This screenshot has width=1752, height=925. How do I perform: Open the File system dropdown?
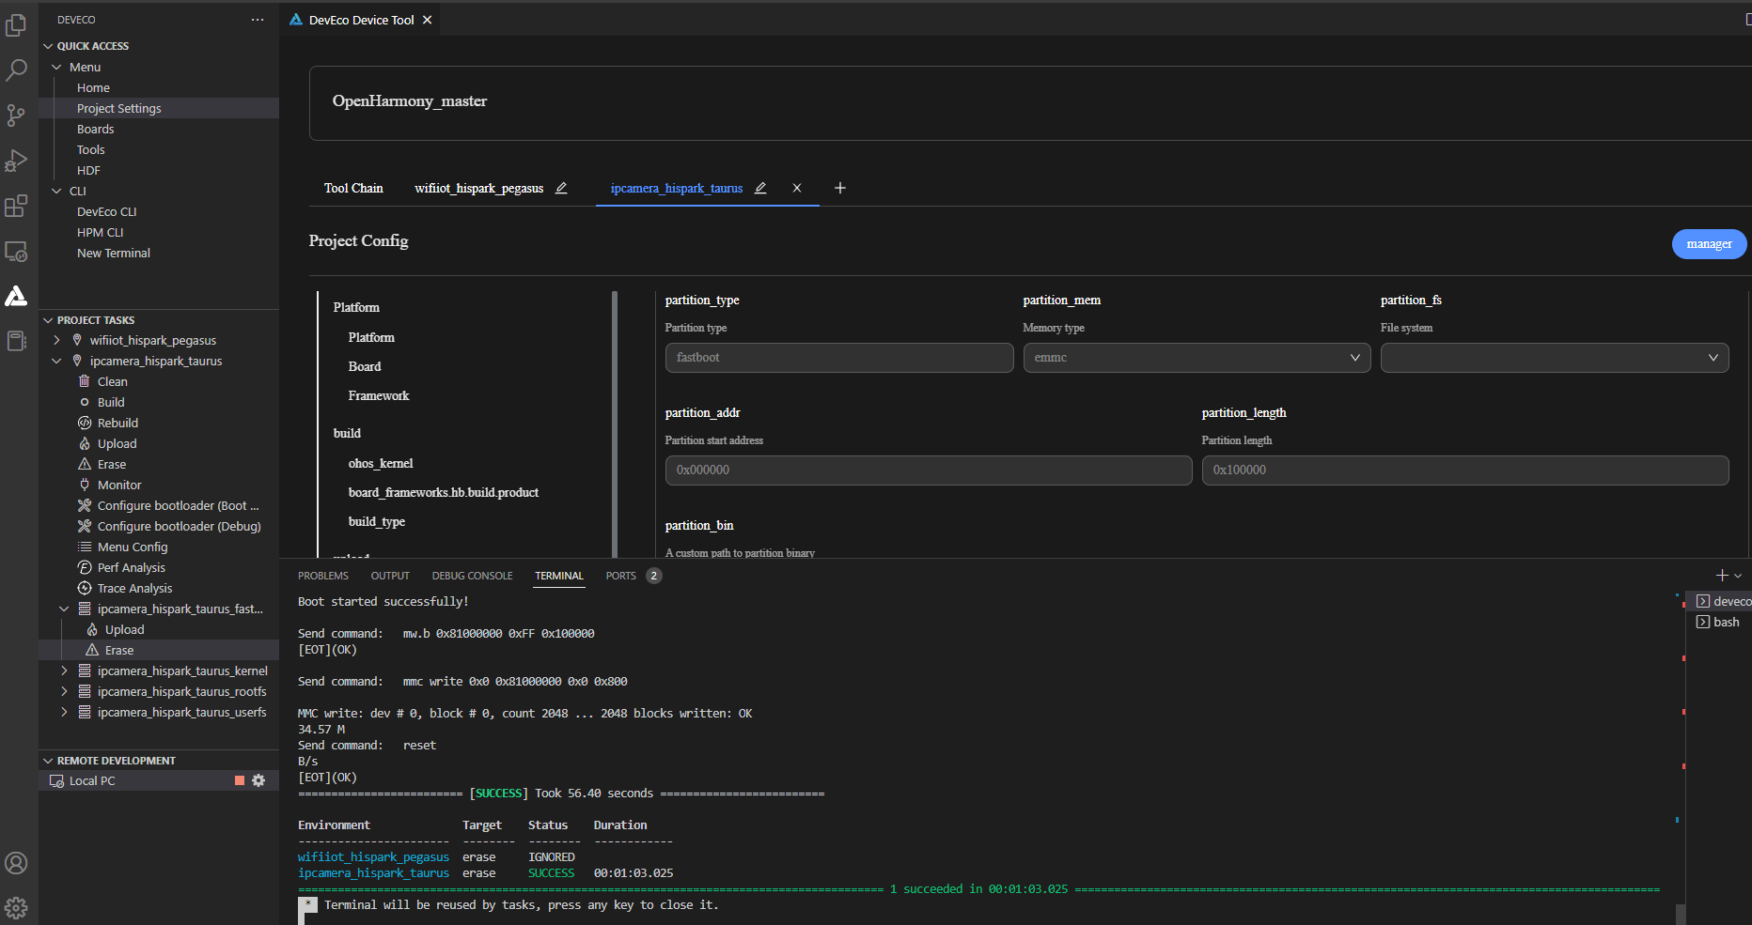tap(1554, 358)
